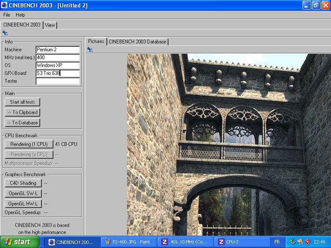Click the first green system tray icon
This screenshot has width=331, height=248.
[x=293, y=242]
